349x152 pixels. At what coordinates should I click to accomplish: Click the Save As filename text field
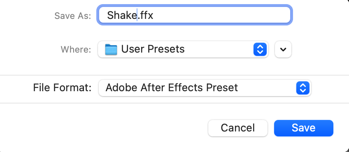pyautogui.click(x=195, y=15)
